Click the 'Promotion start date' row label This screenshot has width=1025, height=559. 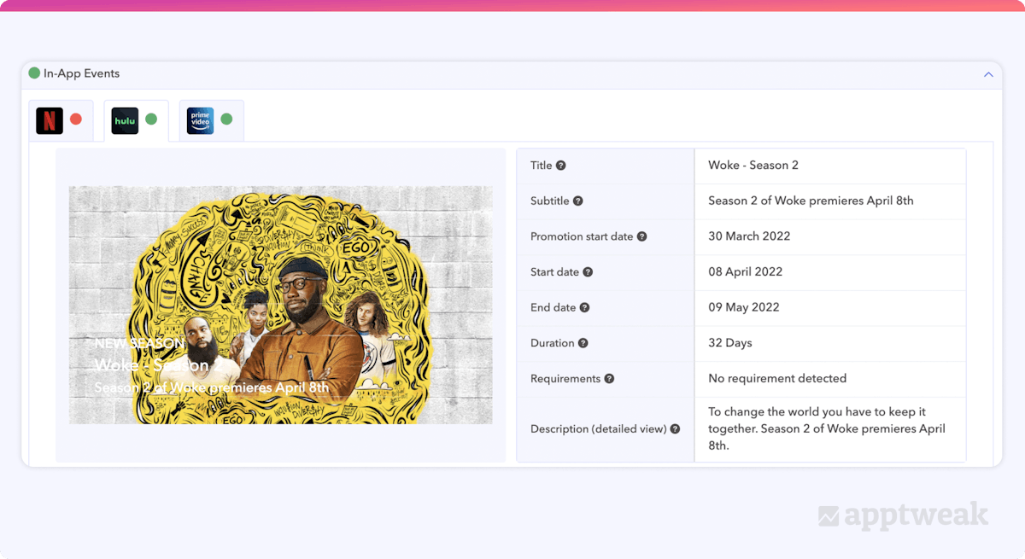coord(582,236)
